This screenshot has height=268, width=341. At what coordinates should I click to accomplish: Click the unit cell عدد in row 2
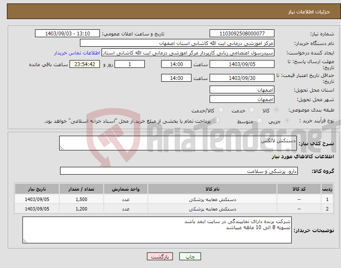pos(126,209)
